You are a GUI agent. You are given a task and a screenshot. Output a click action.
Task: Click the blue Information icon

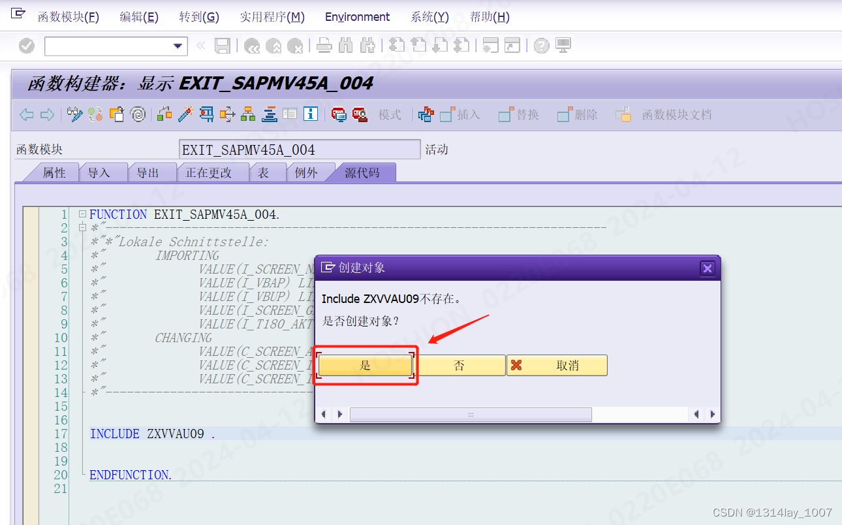click(x=311, y=114)
